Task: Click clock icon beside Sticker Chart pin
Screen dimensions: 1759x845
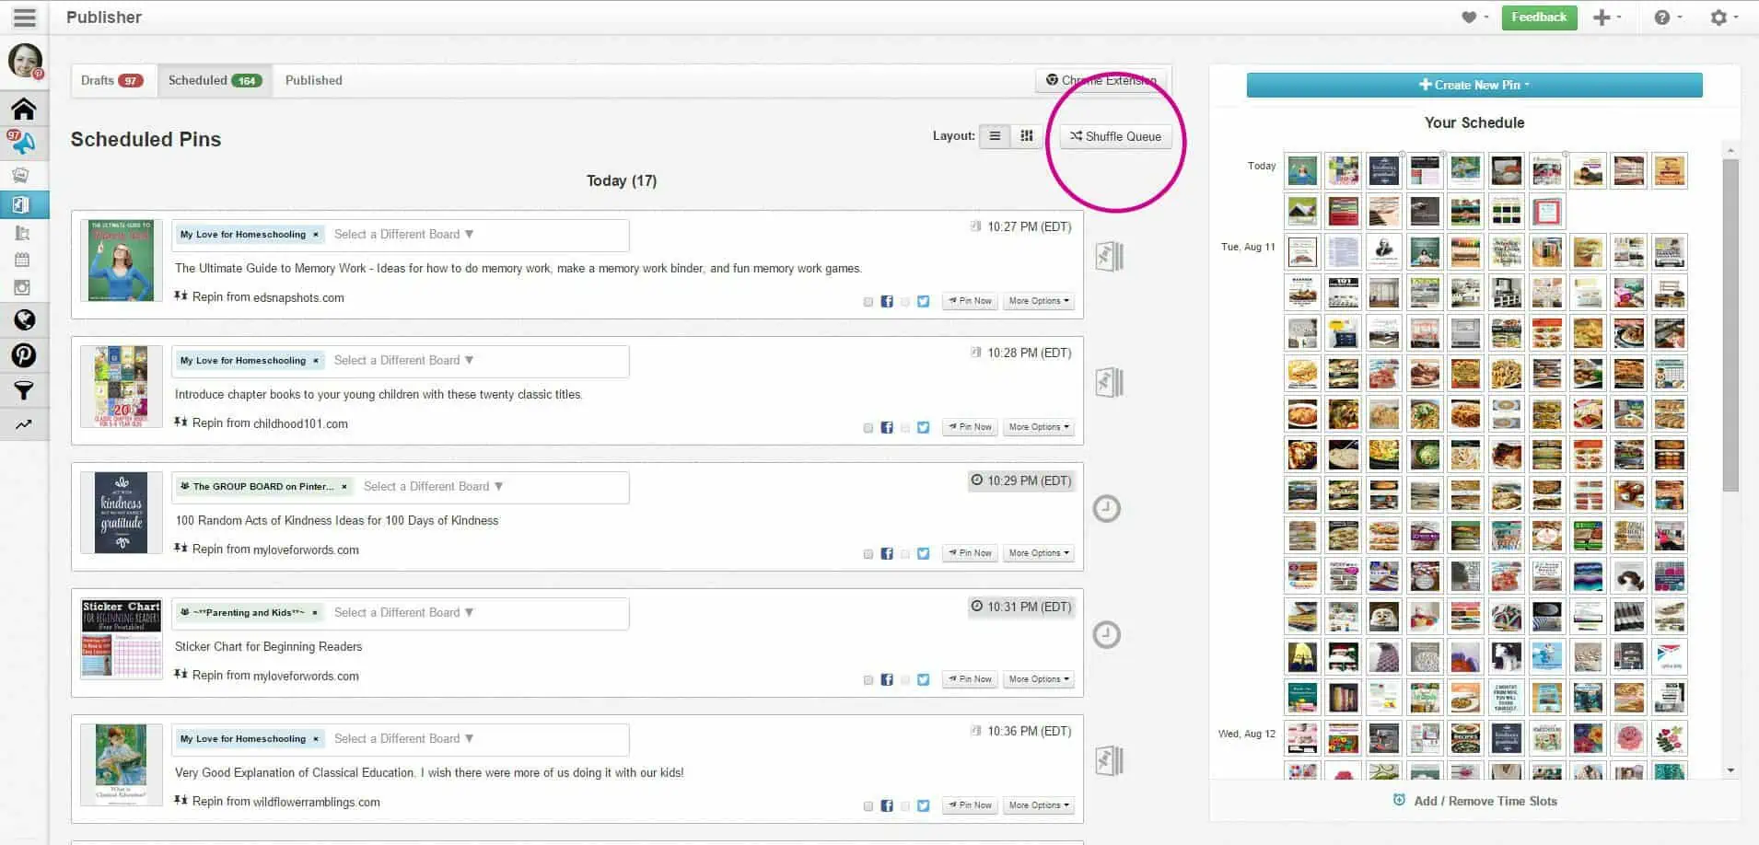Action: (x=1106, y=634)
